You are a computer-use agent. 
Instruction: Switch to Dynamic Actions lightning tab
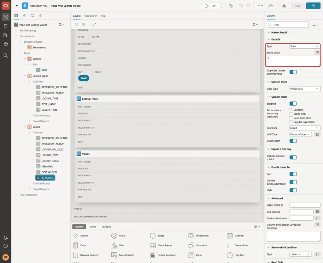click(24, 16)
